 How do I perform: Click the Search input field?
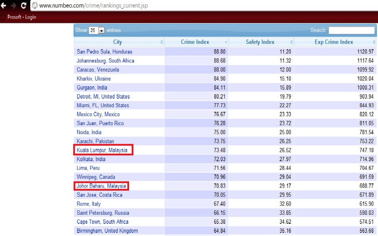(x=352, y=30)
